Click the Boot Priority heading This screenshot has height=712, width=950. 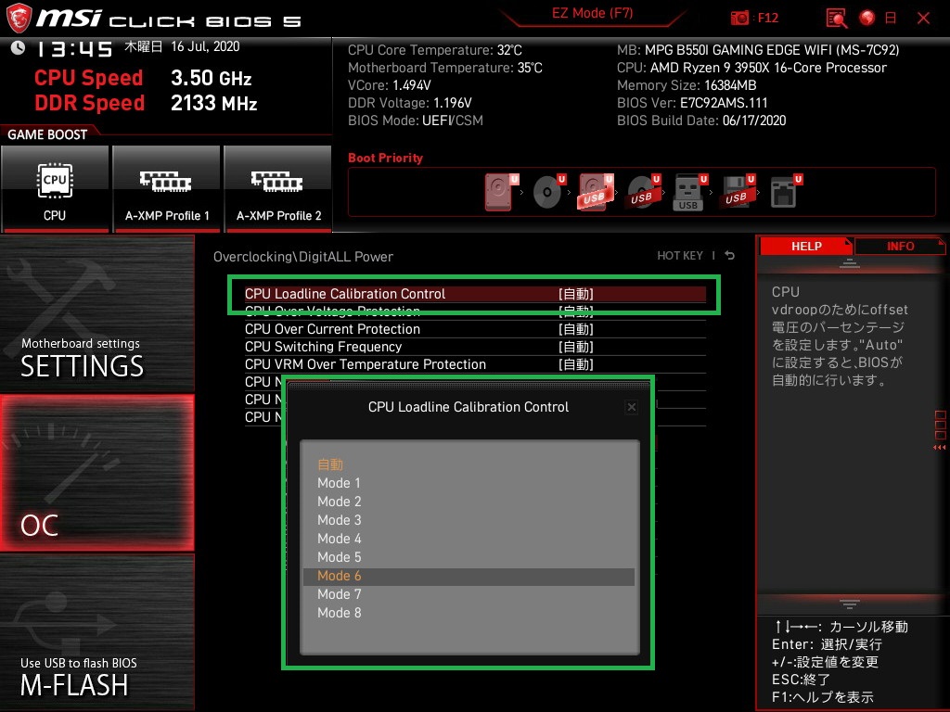385,158
